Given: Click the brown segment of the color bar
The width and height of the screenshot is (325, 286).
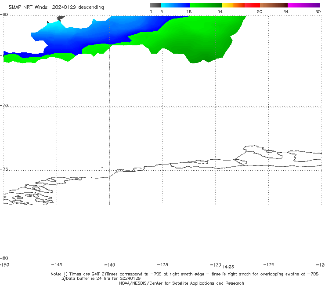Looking at the screenshot, I should point(274,5).
